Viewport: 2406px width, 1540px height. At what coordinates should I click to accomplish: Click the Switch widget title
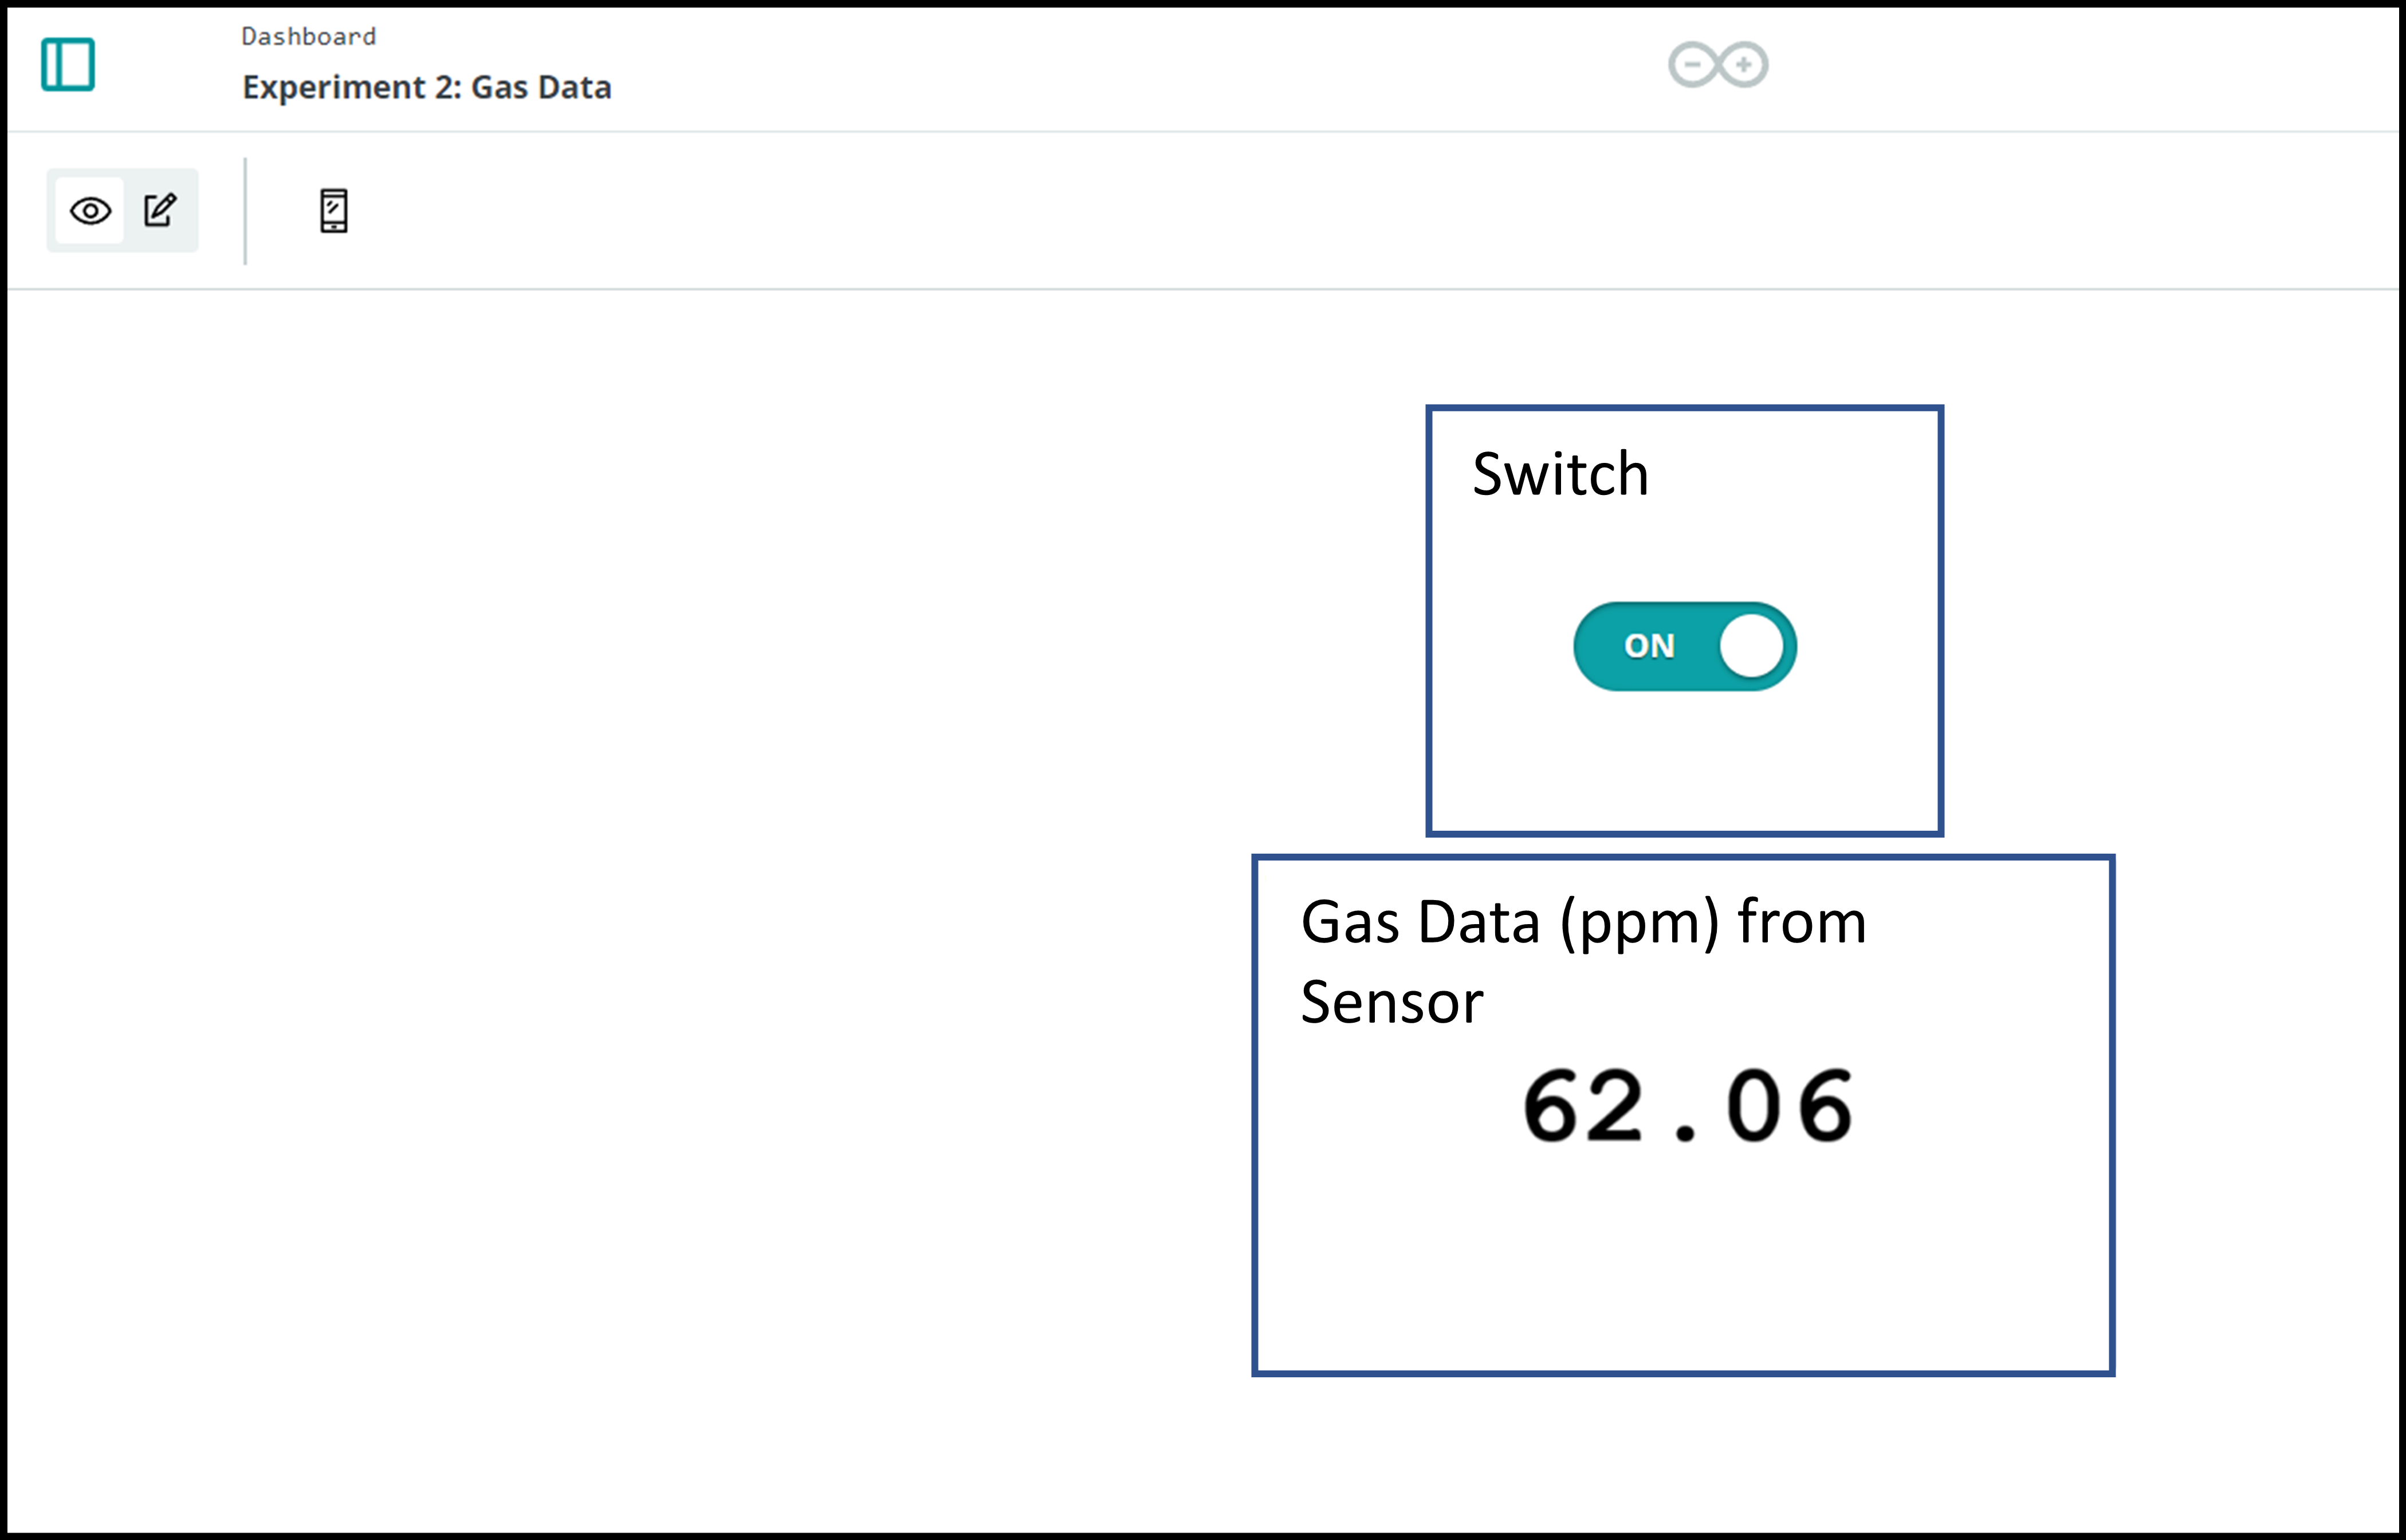[1559, 474]
